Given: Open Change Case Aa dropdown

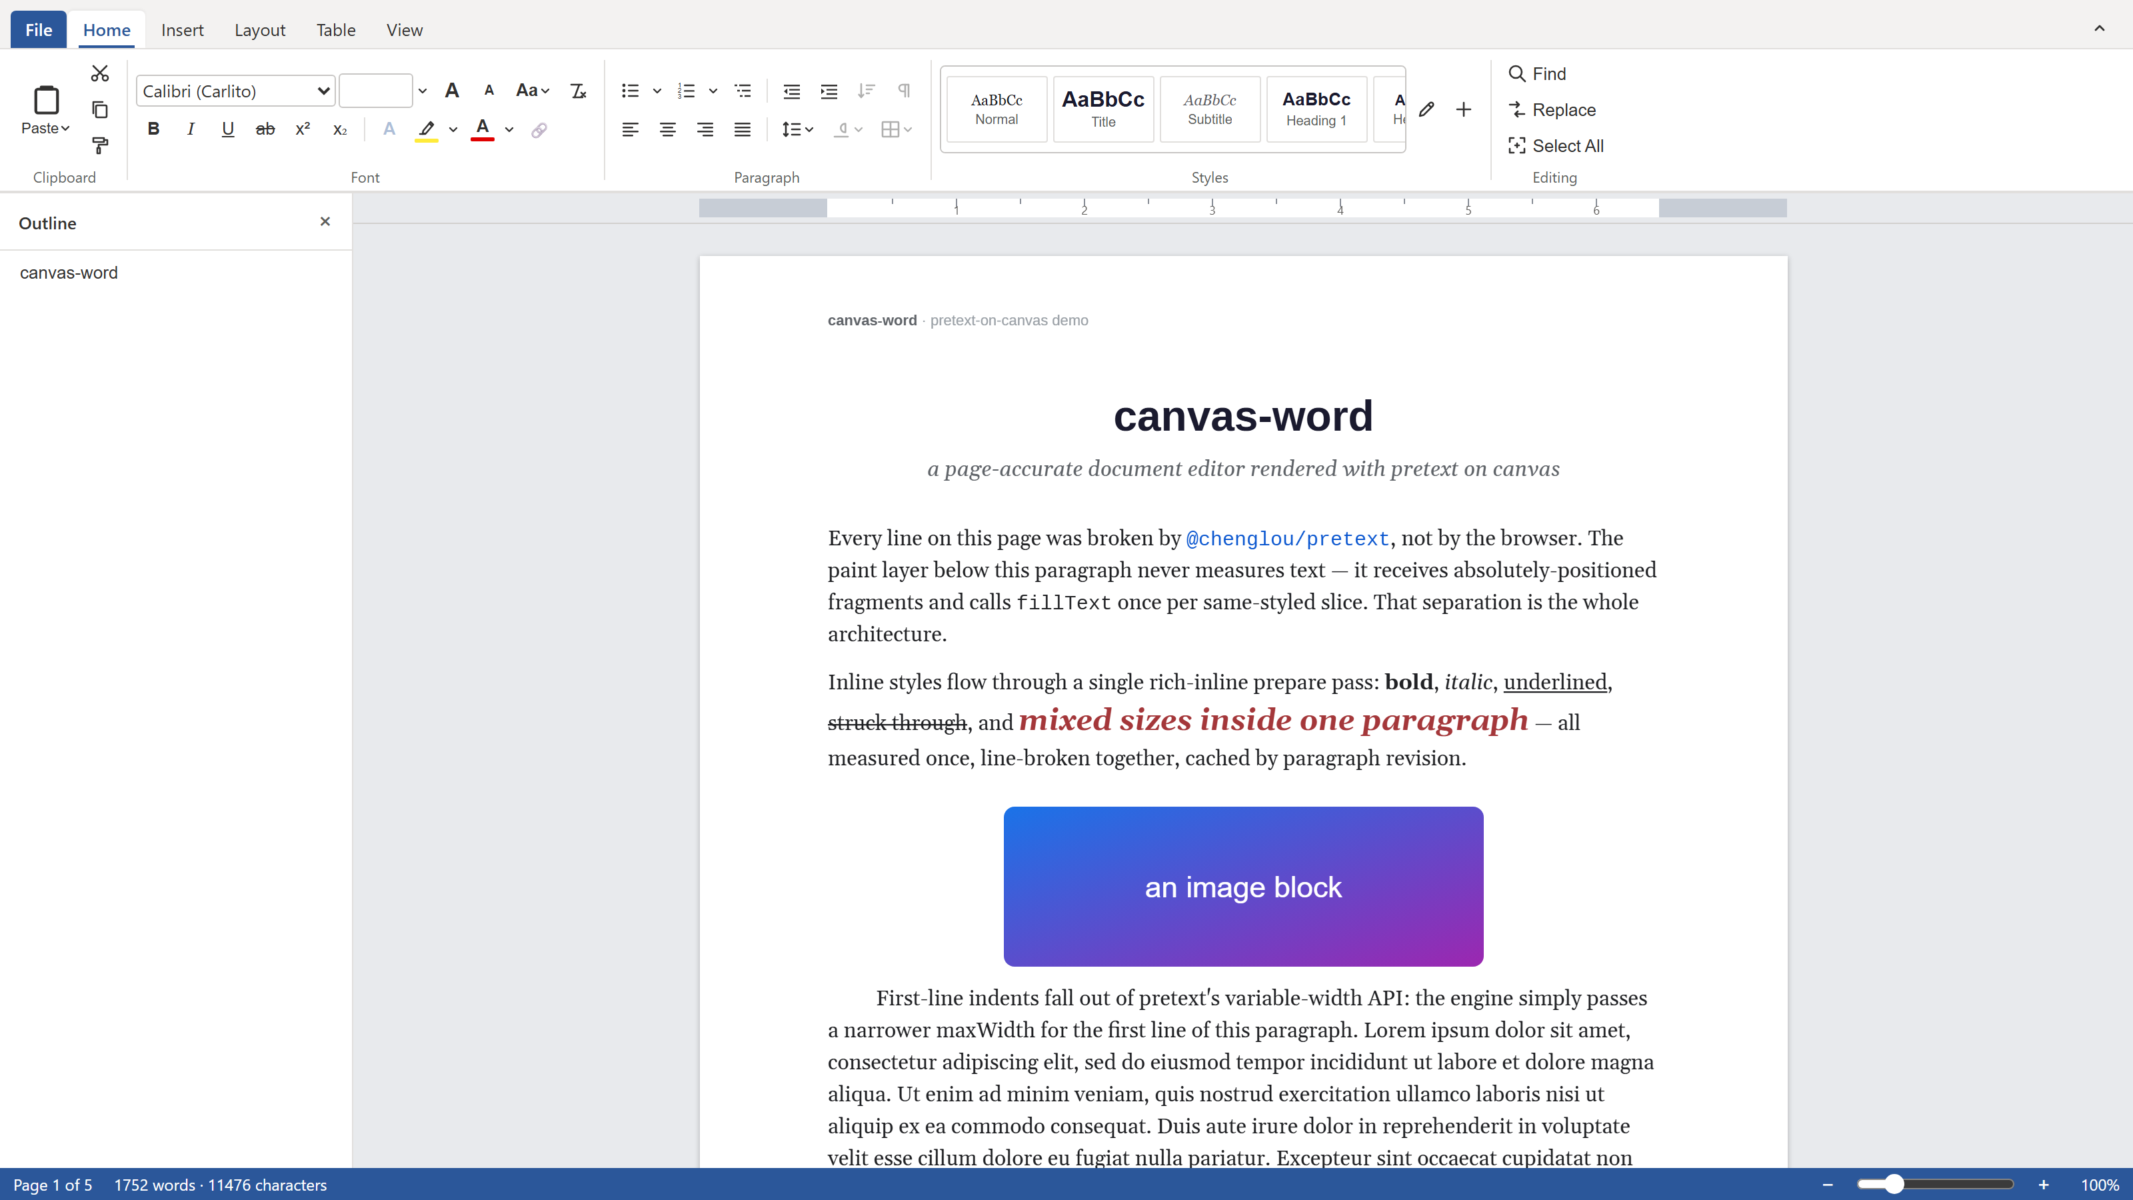Looking at the screenshot, I should 533,90.
